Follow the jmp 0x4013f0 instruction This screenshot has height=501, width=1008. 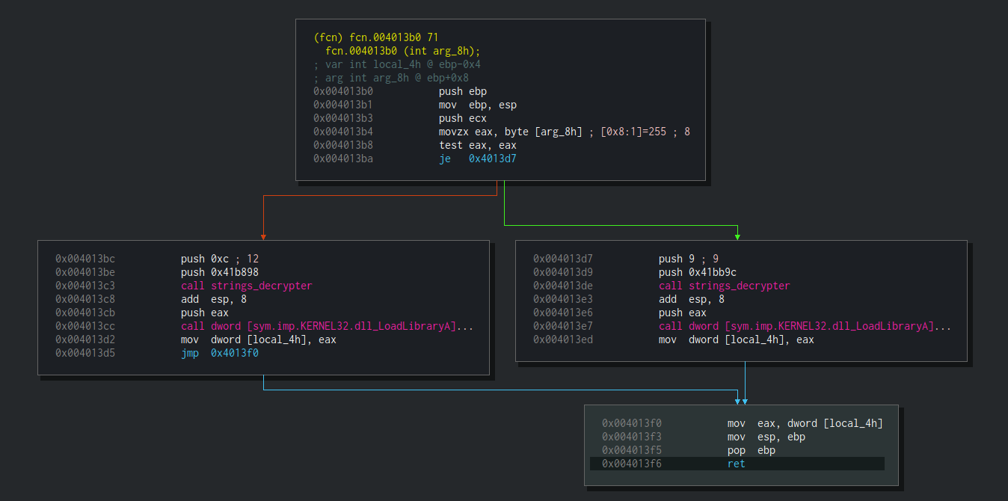(220, 353)
